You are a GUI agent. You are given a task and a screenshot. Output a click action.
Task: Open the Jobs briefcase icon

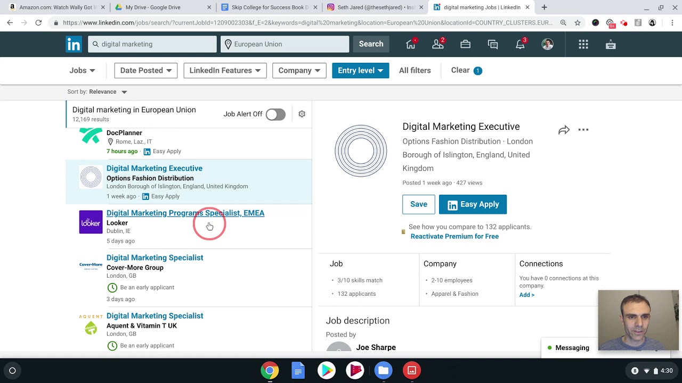(x=465, y=44)
